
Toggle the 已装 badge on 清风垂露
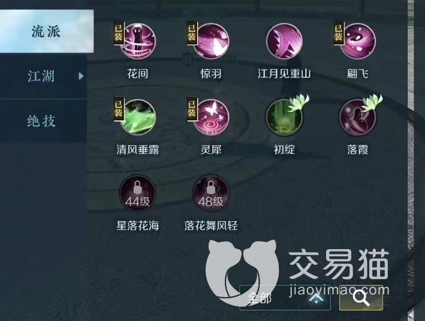[x=119, y=109]
